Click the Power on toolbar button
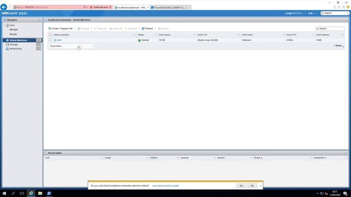Screen dimensions: 351x197 (100, 28)
